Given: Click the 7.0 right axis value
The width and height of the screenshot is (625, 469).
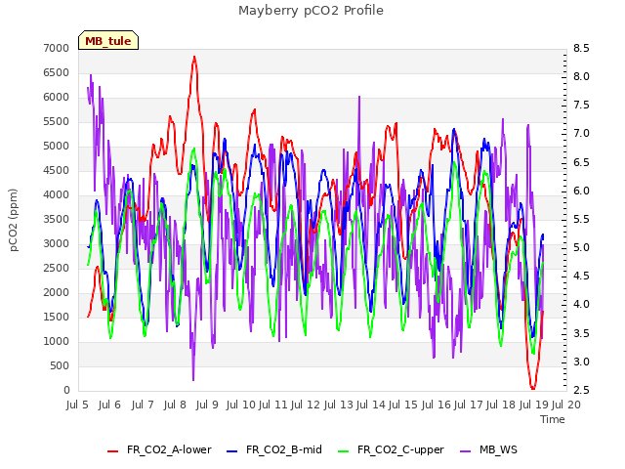Looking at the screenshot, I should (581, 134).
